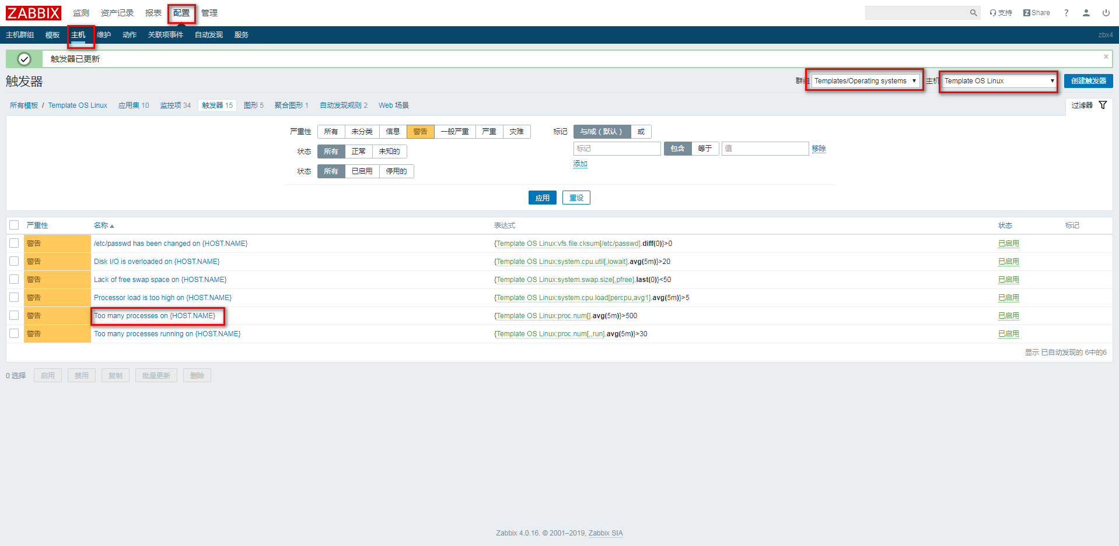
Task: Open the Templates/Operating systems group dropdown
Action: tap(865, 81)
